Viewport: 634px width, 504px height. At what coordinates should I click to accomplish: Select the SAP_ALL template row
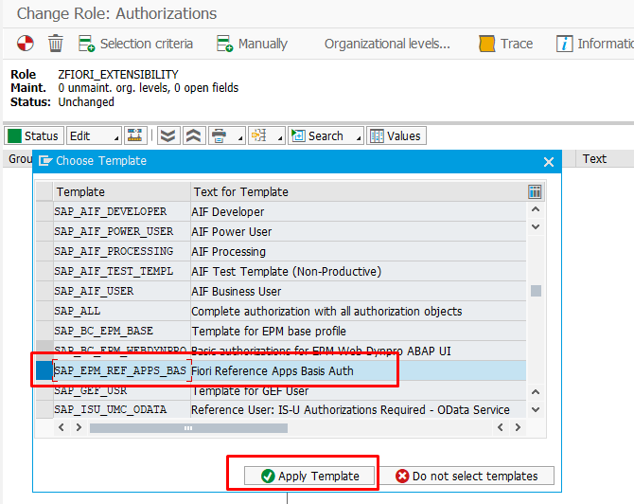281,311
